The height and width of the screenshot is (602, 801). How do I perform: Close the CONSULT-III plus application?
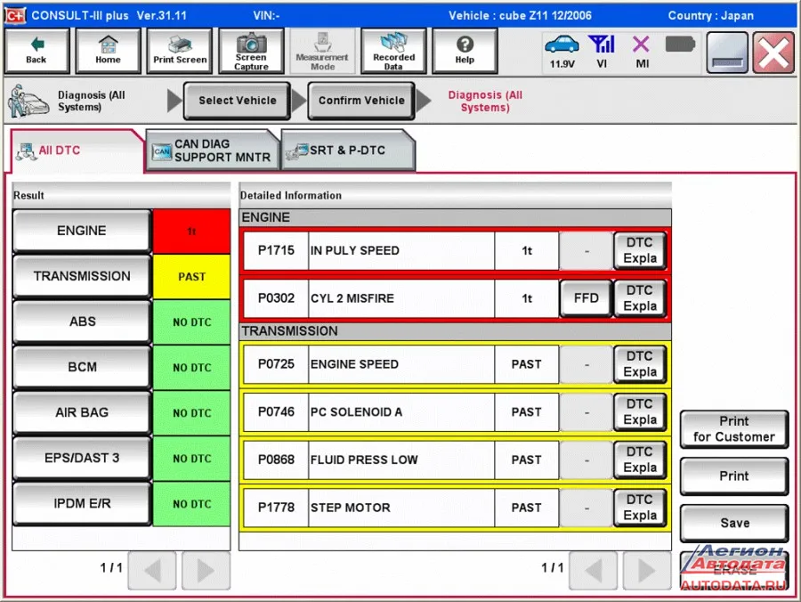(773, 53)
